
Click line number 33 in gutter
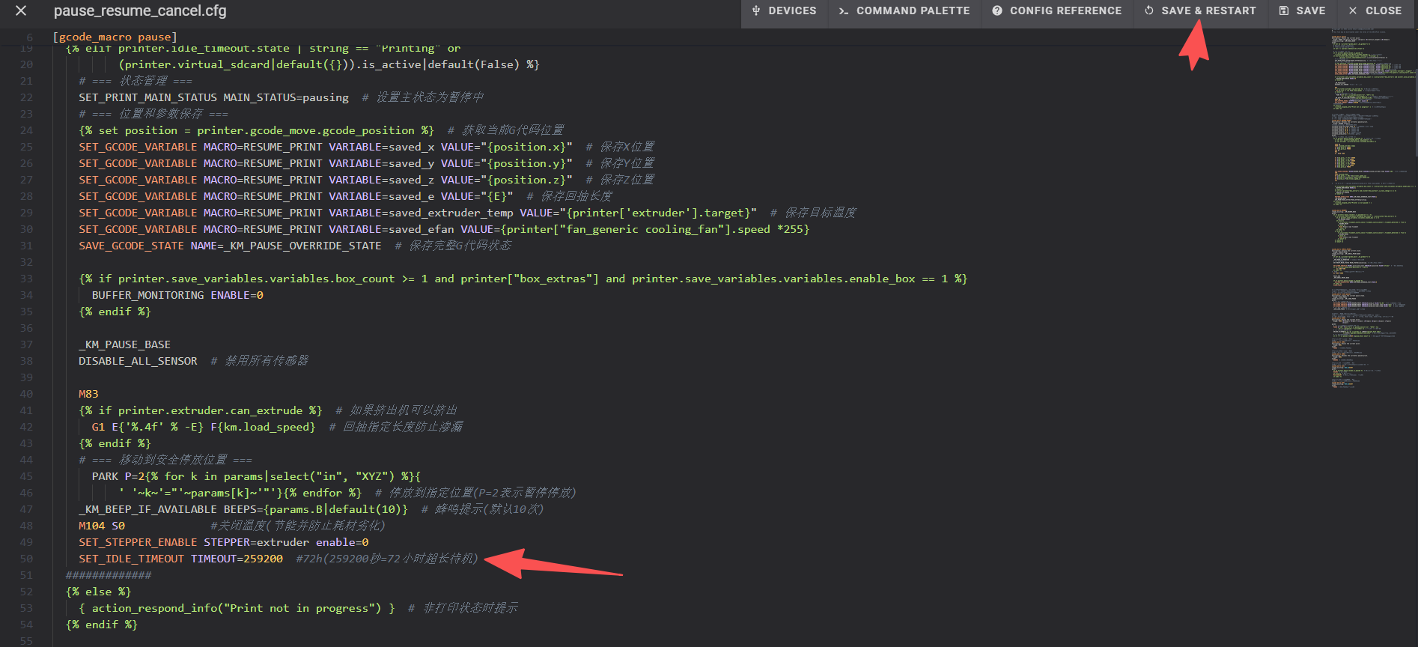[26, 279]
